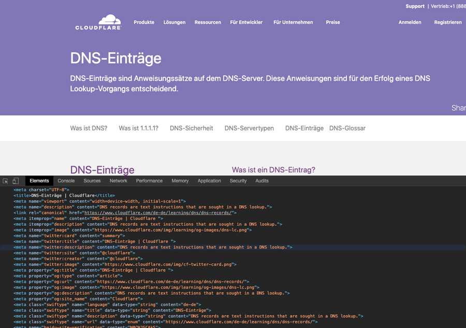
Task: Click the Cloudflare logo
Action: click(x=98, y=22)
